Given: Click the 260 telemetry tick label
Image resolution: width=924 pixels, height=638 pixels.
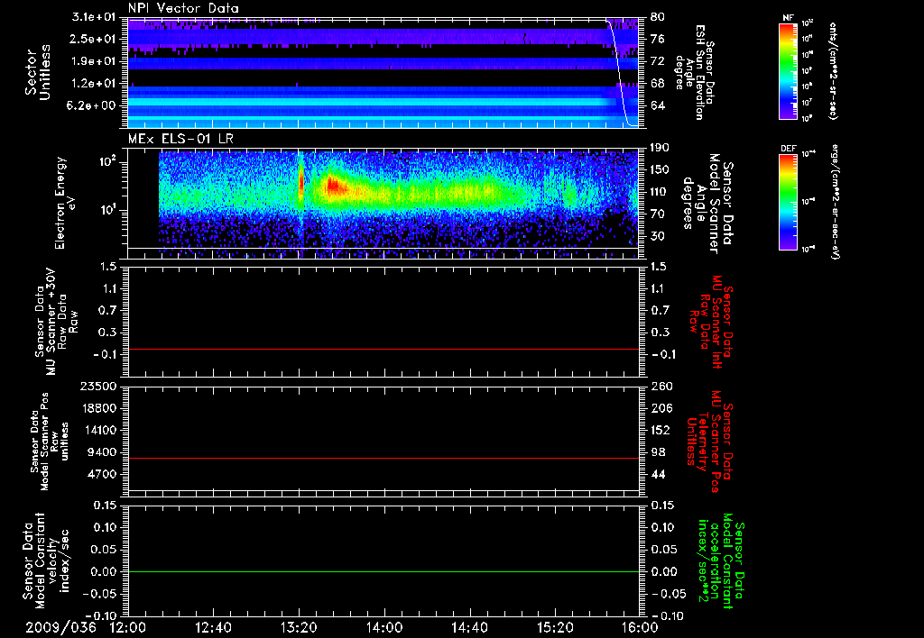Looking at the screenshot, I should (x=660, y=387).
